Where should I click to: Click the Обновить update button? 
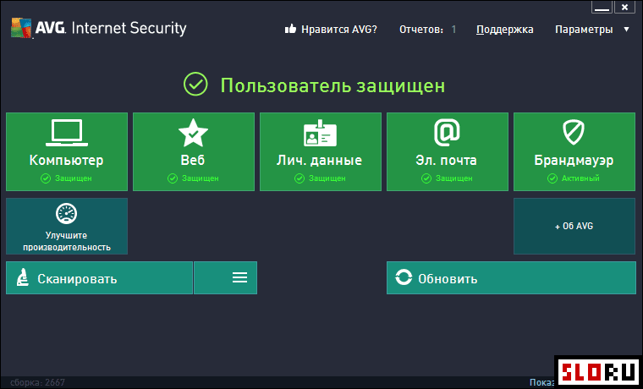[x=511, y=278]
